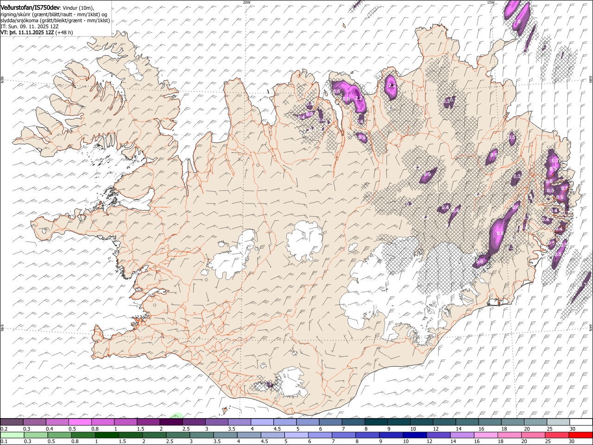Select upper legend swatch starting at 0.2

pyautogui.click(x=12, y=422)
